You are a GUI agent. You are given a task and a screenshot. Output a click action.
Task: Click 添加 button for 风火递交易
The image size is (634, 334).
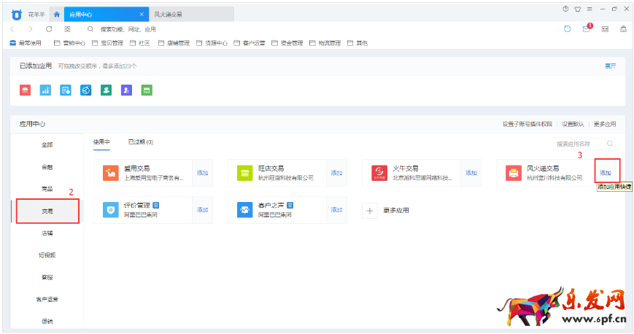606,173
